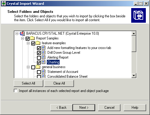Proceed with the Next button
The width and height of the screenshot is (150, 115).
click(84, 108)
